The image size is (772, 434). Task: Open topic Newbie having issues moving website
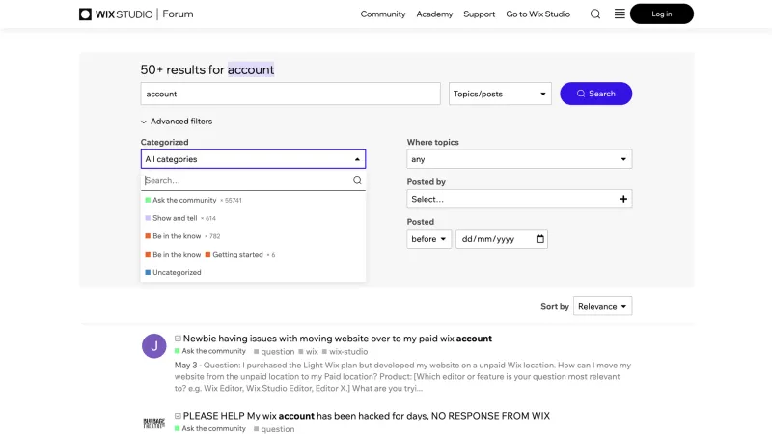click(x=337, y=339)
